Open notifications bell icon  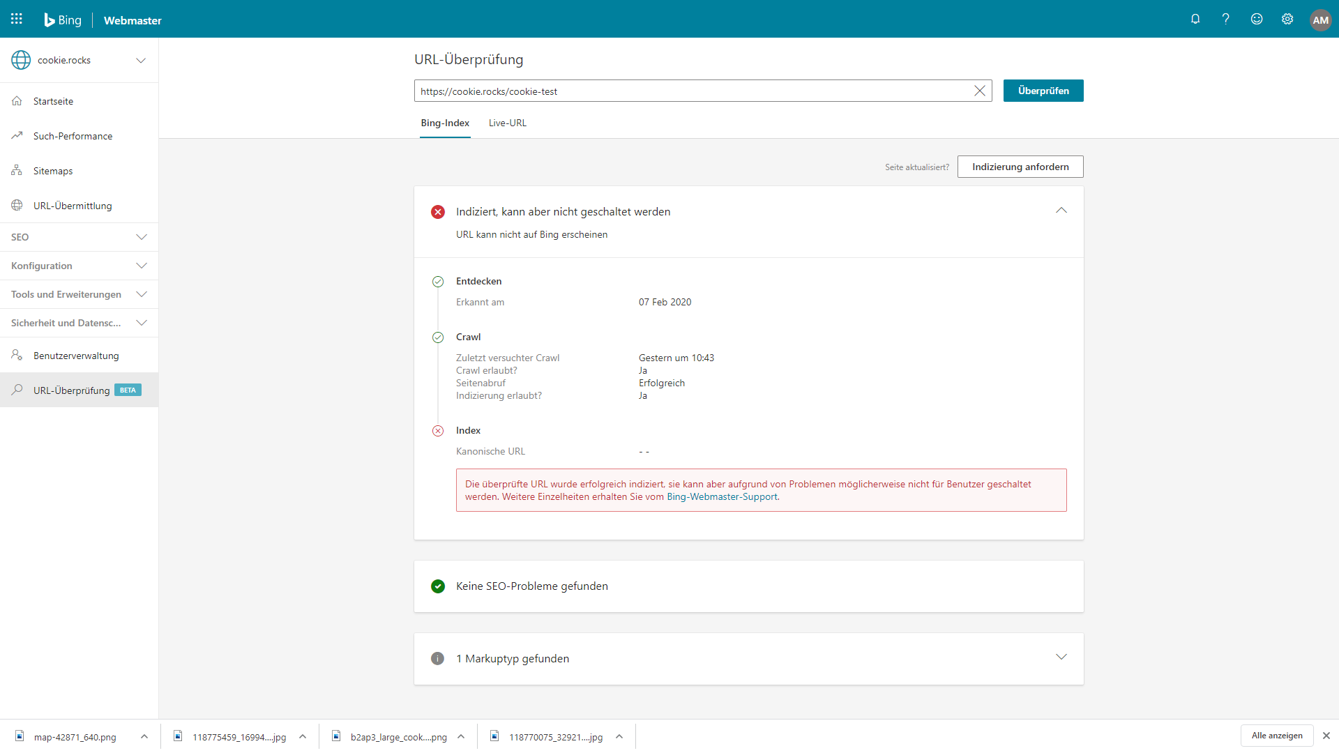point(1195,19)
